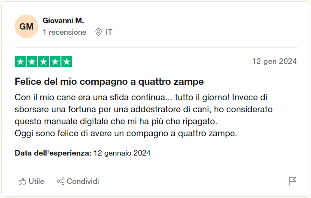Click the fourth green rating star

pyautogui.click(x=55, y=62)
